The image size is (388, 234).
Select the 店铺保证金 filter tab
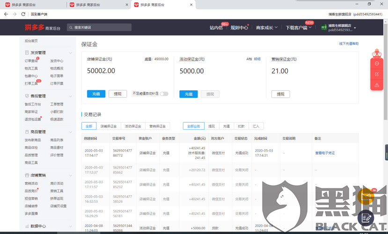(x=109, y=126)
